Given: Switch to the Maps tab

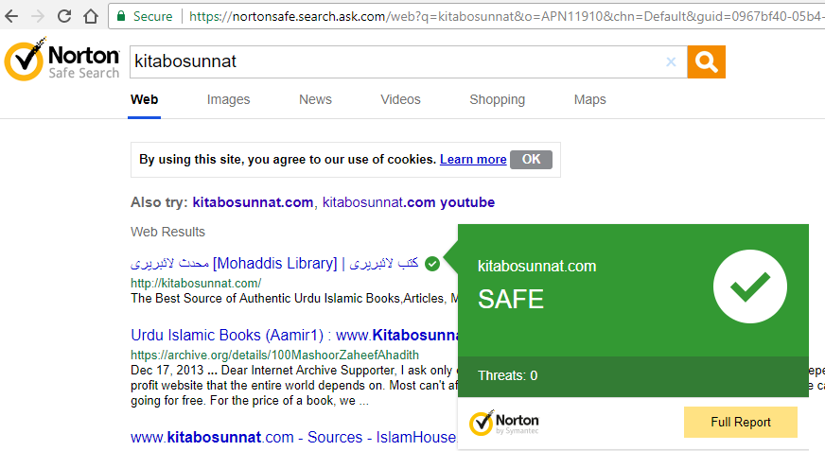Looking at the screenshot, I should click(x=589, y=99).
